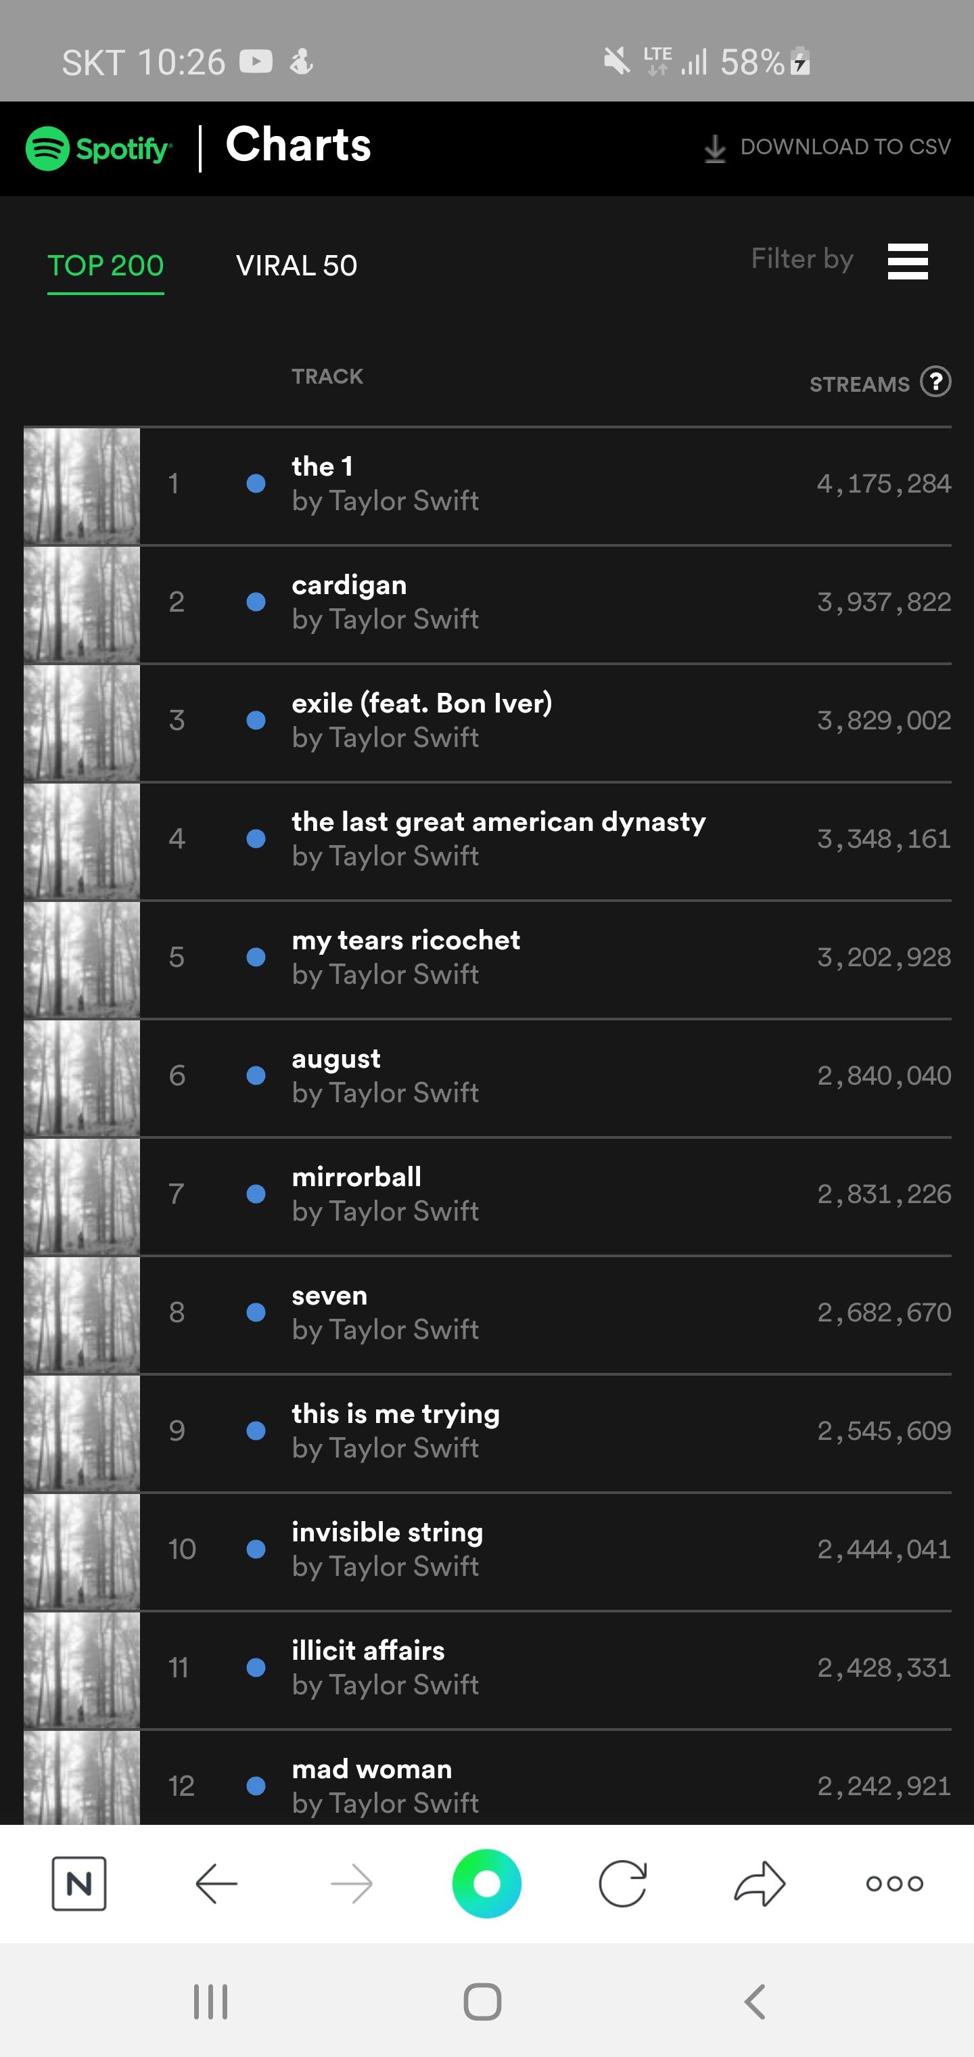
Task: Open the Filter by hamburger menu
Action: 908,262
